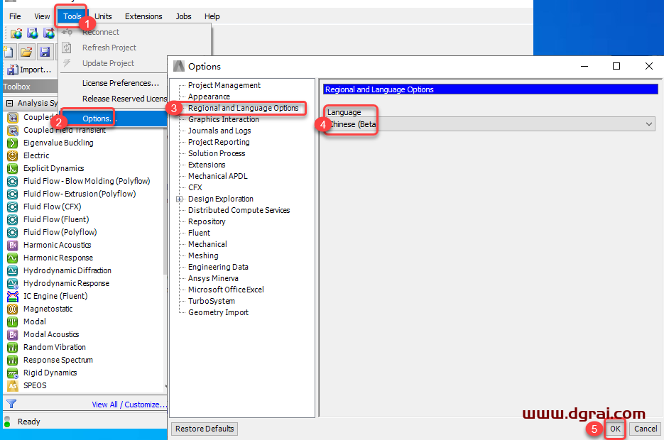Viewport: 664px width, 440px height.
Task: Click the toolbox filter funnel icon
Action: click(11, 404)
